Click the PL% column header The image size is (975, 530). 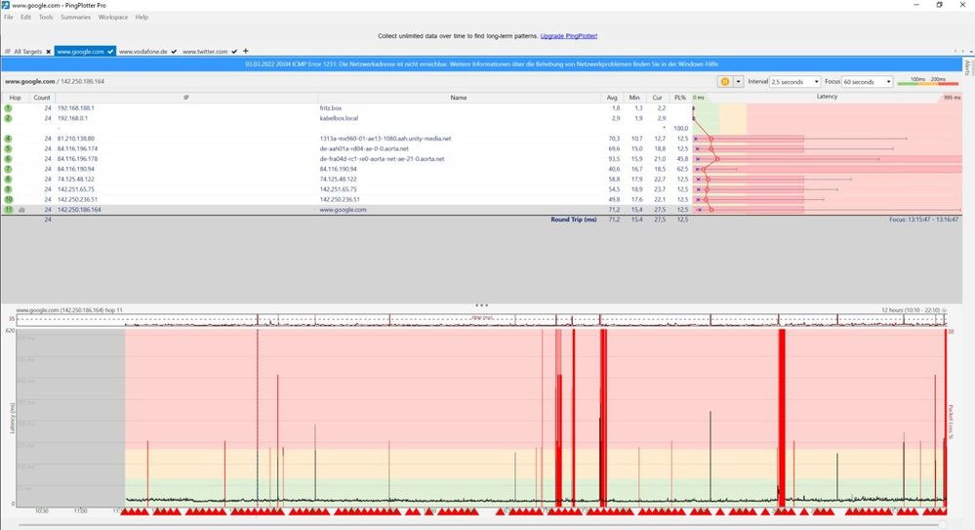coord(679,98)
